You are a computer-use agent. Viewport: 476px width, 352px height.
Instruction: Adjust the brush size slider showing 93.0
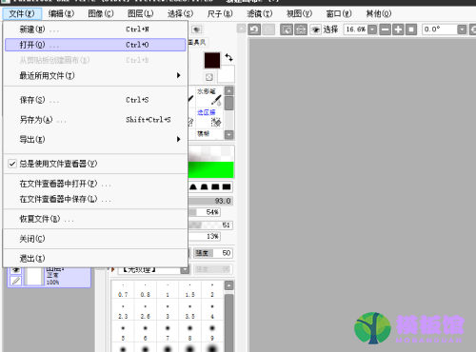pos(210,201)
